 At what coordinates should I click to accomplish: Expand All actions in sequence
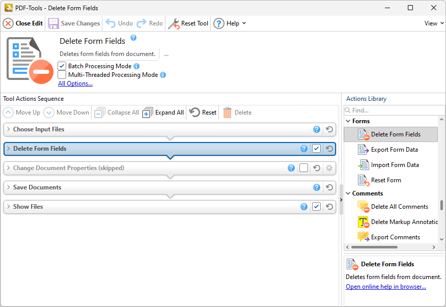[x=163, y=113]
